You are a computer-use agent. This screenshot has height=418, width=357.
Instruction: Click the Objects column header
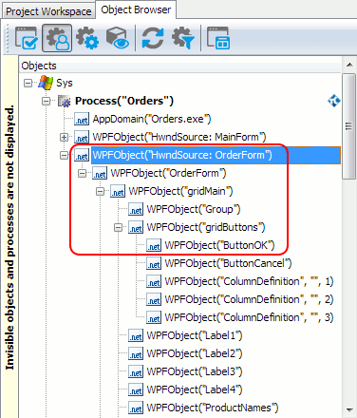[x=180, y=66]
